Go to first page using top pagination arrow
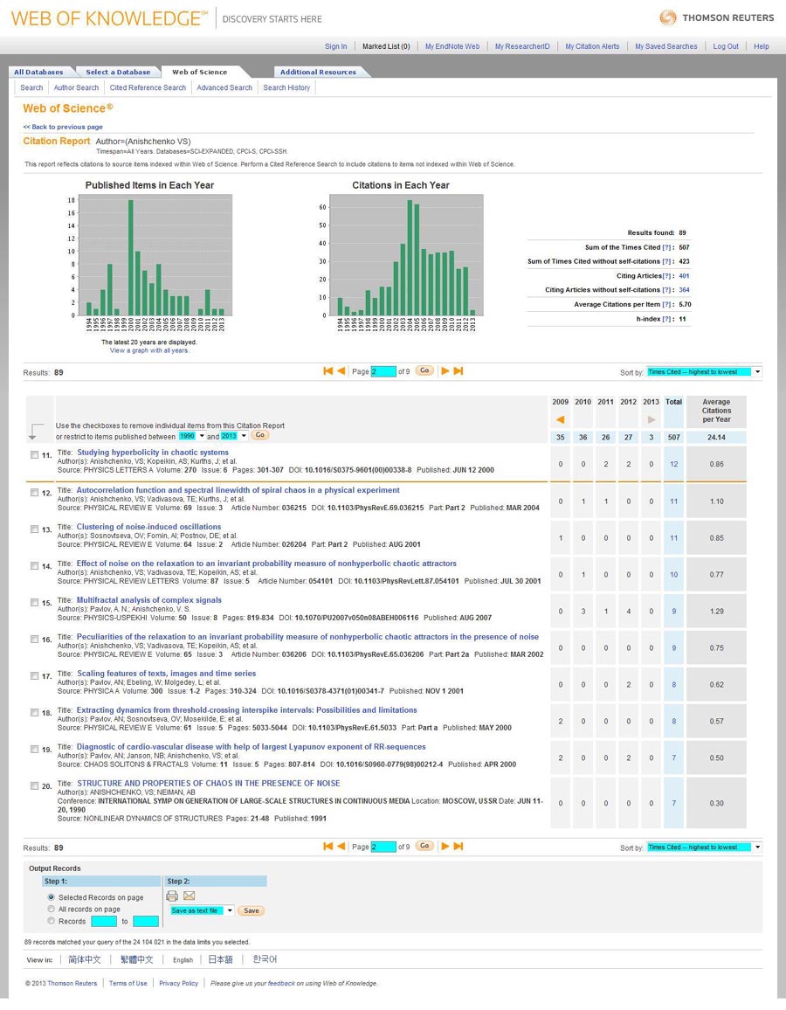The height and width of the screenshot is (1010, 786). (328, 371)
